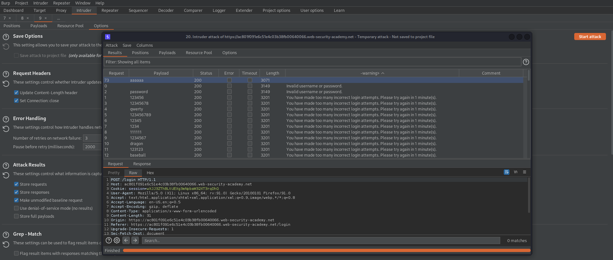Screen dimensions: 613x260
Task: Switch message view to Hex
Action: pyautogui.click(x=150, y=173)
